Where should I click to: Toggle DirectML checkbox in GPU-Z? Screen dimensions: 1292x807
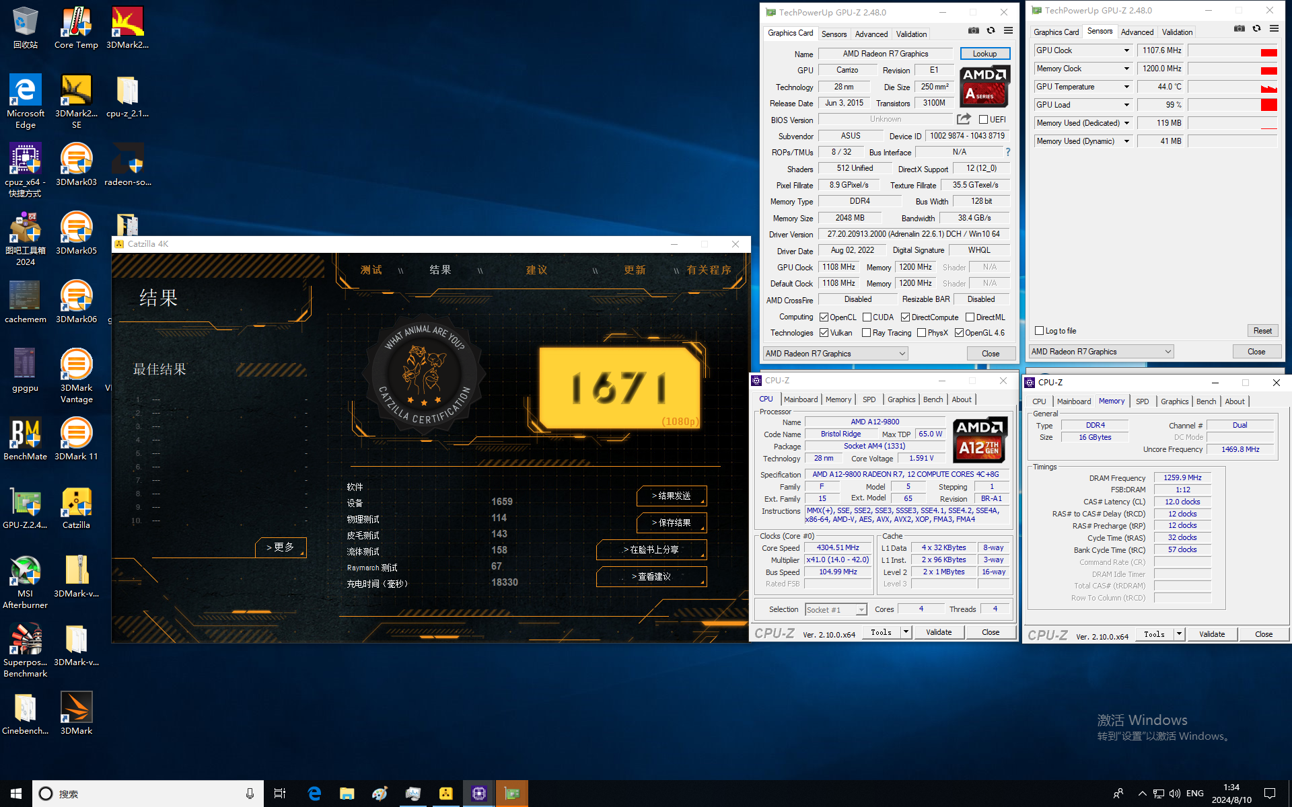pyautogui.click(x=970, y=317)
